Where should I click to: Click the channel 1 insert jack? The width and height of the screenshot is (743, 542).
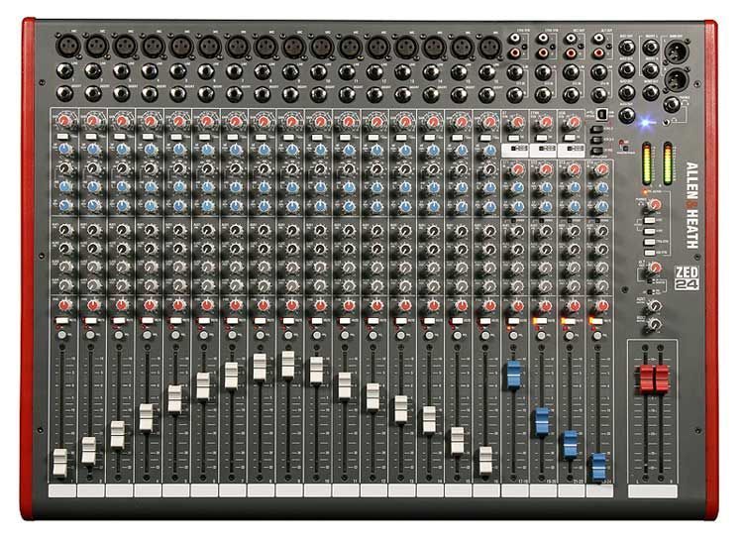(x=64, y=93)
